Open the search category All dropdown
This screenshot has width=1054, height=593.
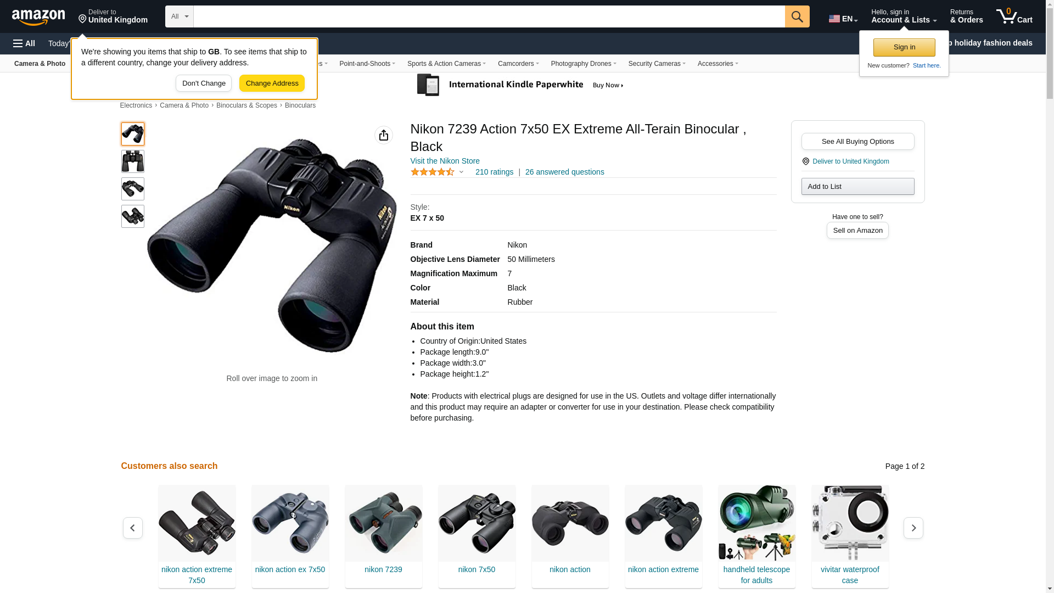tap(180, 16)
